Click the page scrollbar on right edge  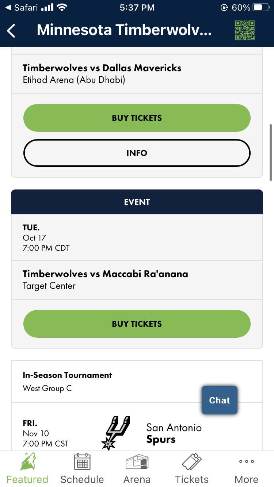270,153
